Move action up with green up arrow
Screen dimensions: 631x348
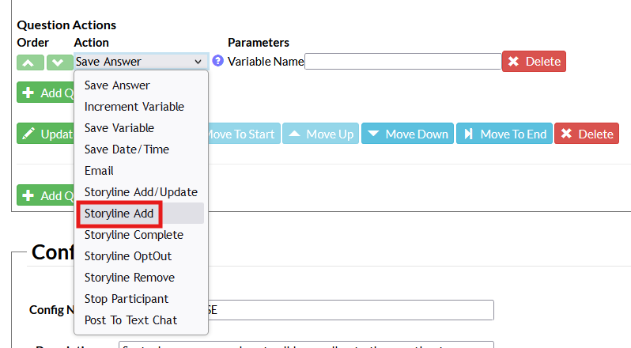tap(30, 62)
